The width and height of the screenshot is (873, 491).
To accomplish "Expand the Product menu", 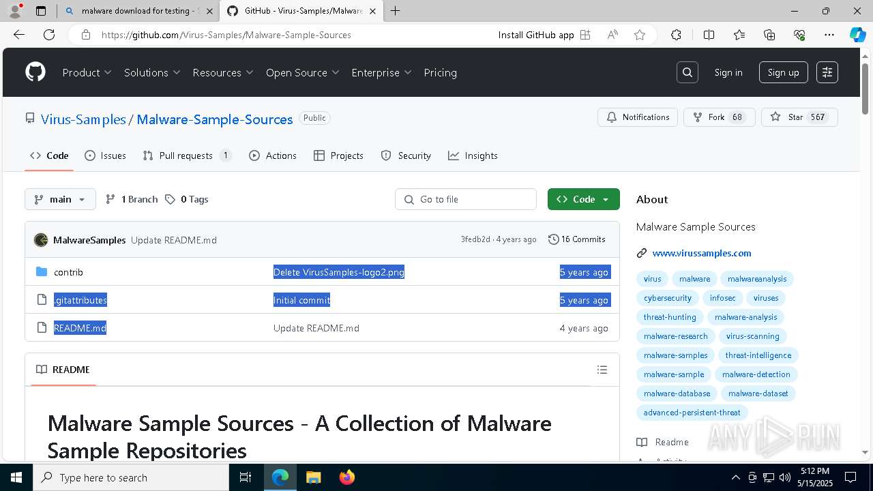I will [87, 72].
